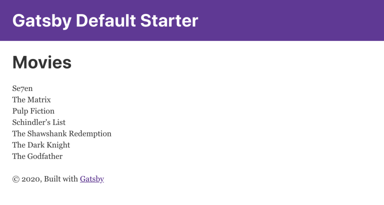Image resolution: width=384 pixels, height=205 pixels.
Task: Click the Movies heading
Action: click(42, 62)
